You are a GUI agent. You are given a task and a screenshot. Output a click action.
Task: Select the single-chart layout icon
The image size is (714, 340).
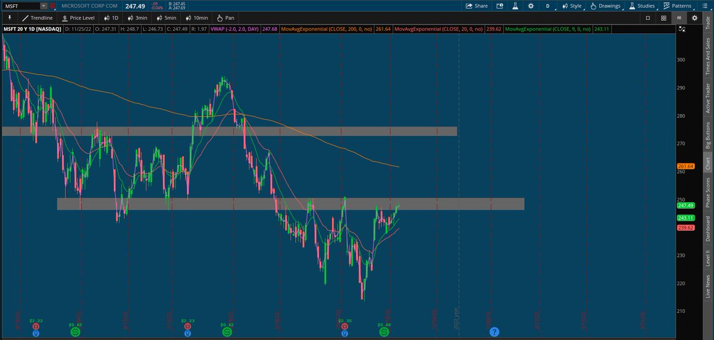point(648,18)
